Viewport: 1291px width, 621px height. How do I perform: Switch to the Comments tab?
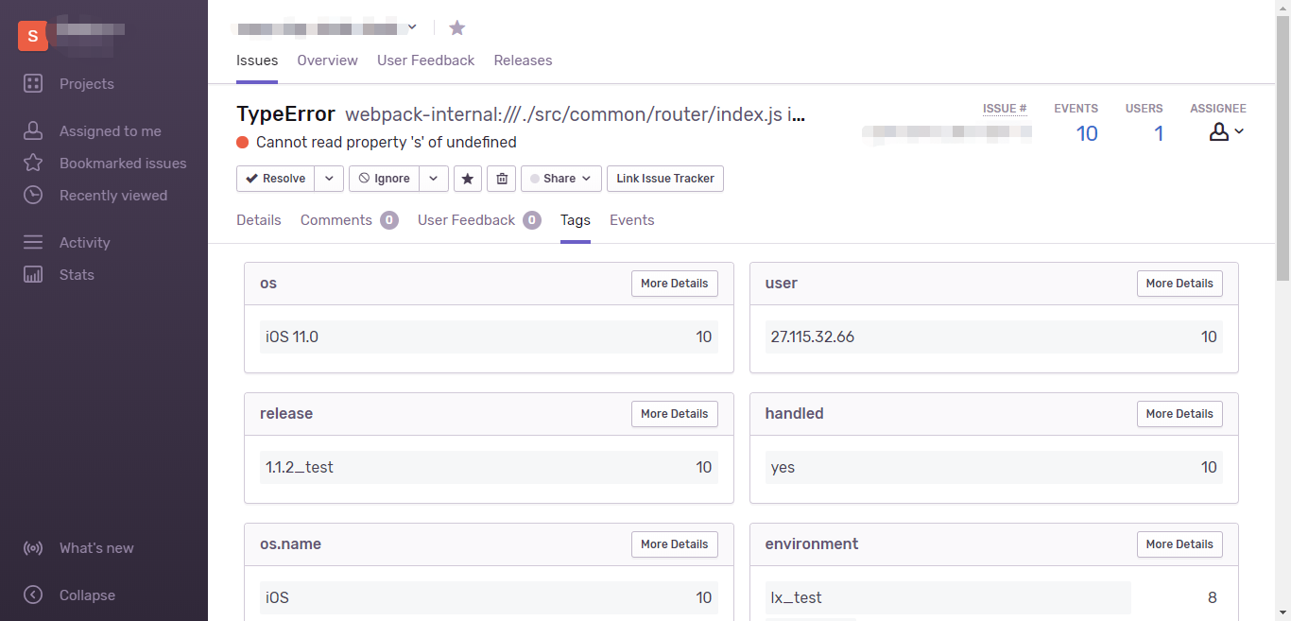(x=336, y=220)
